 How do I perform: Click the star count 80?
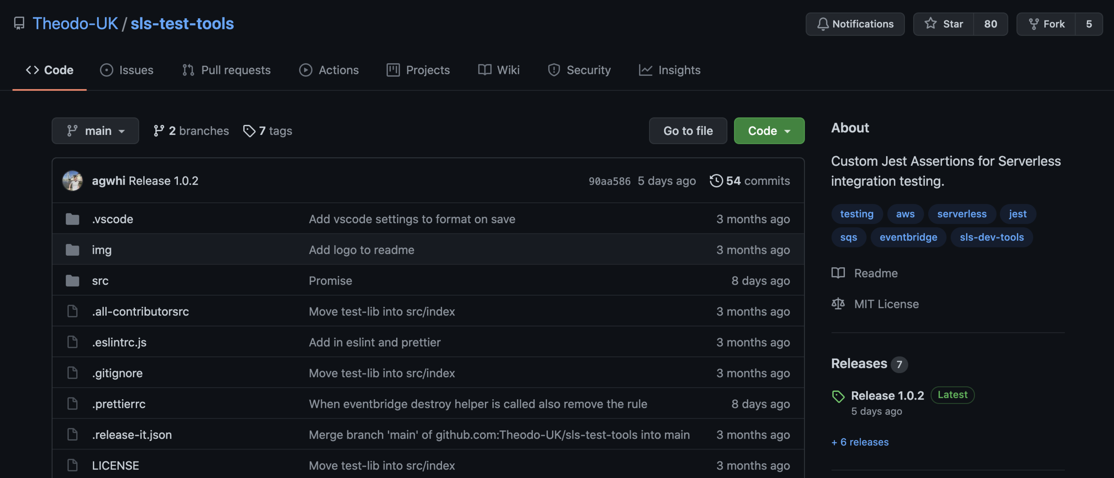pos(991,24)
